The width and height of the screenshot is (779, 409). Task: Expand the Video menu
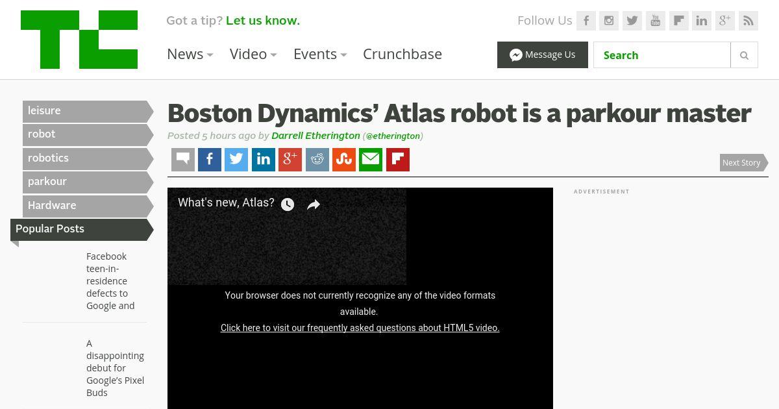(x=253, y=54)
